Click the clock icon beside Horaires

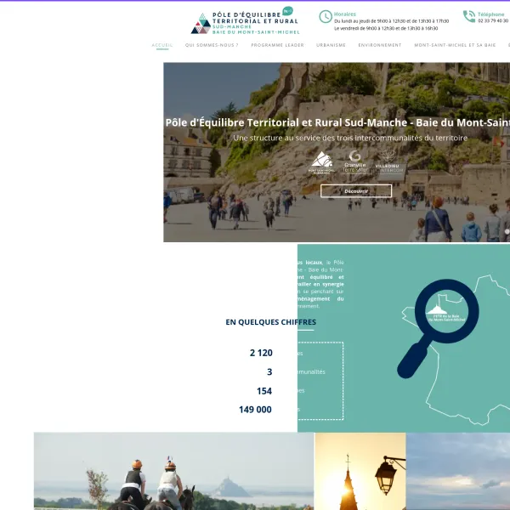coord(326,17)
